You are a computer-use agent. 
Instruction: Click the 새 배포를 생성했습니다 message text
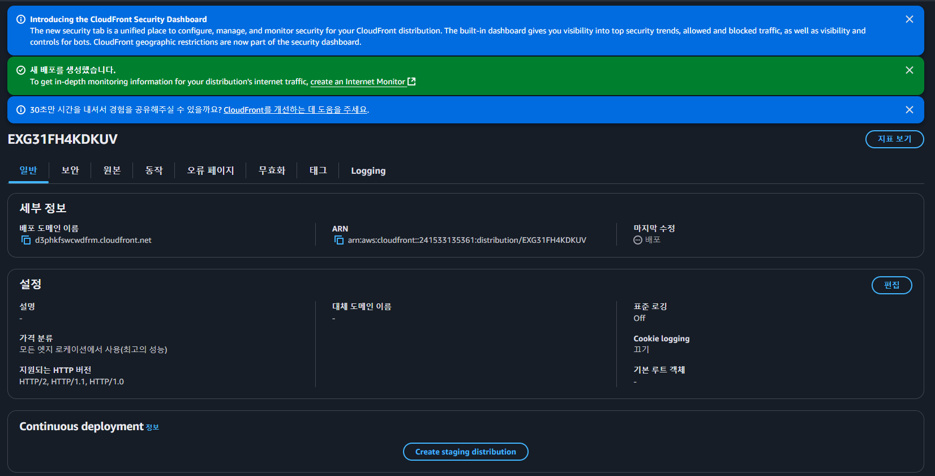tap(73, 70)
